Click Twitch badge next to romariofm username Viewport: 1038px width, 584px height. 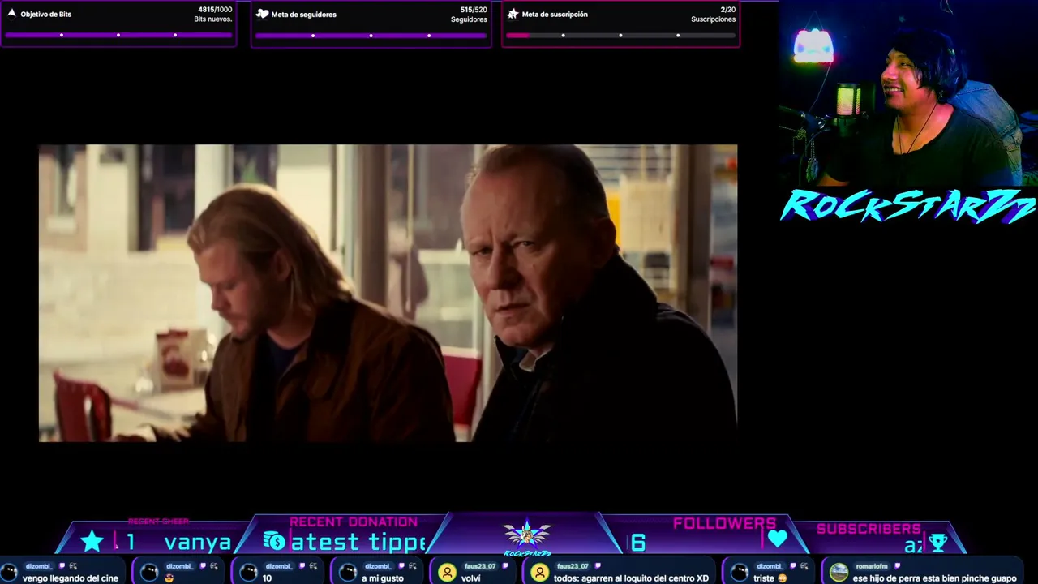point(897,566)
